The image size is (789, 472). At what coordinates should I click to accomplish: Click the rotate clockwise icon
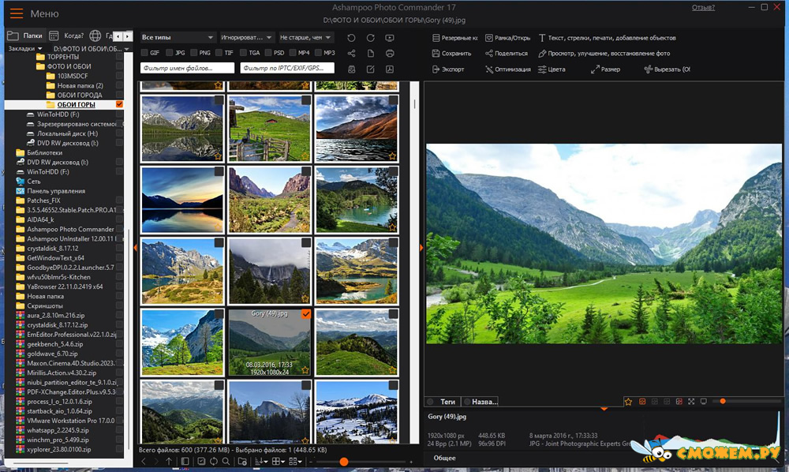pos(370,38)
